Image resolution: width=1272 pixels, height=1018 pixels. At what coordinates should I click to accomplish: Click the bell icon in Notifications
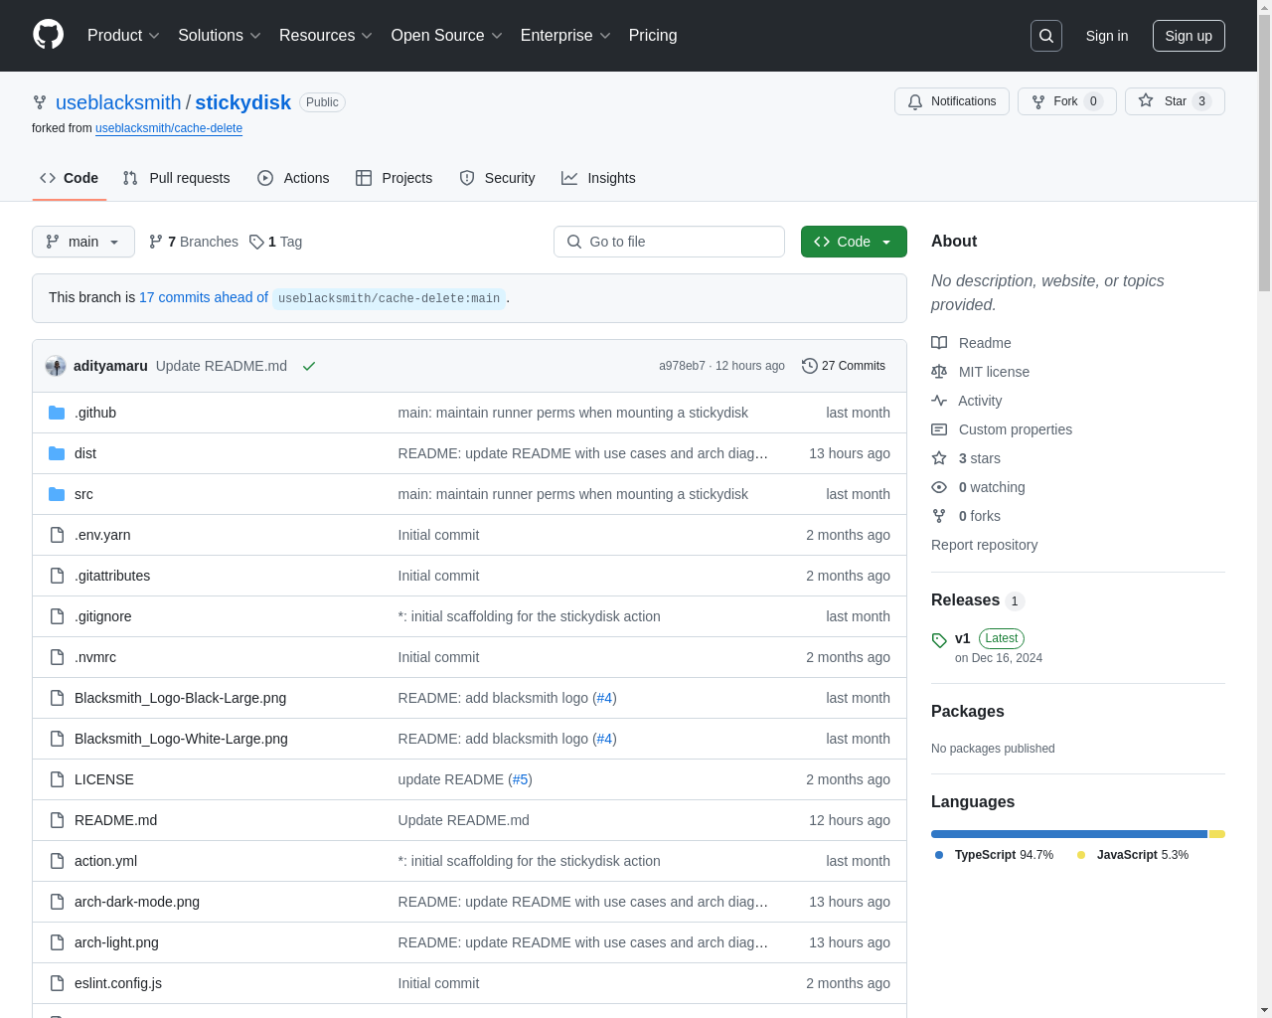click(x=915, y=101)
